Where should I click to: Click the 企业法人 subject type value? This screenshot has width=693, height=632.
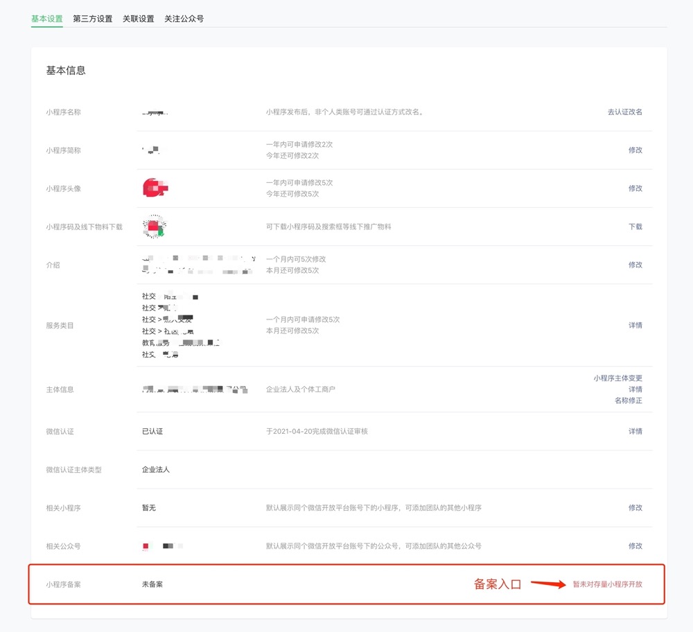pyautogui.click(x=155, y=469)
